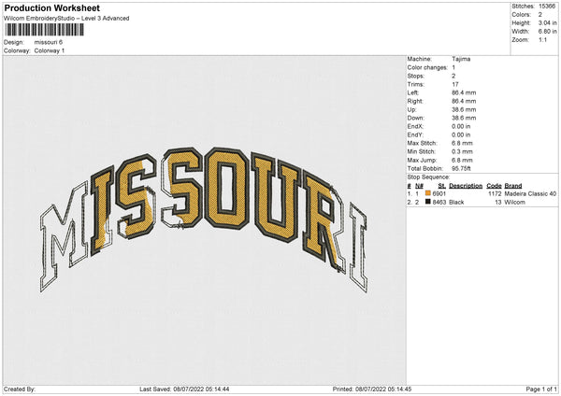This screenshot has height=396, width=561.
Task: Click the orange 6901 thread color swatch
Action: 428,193
